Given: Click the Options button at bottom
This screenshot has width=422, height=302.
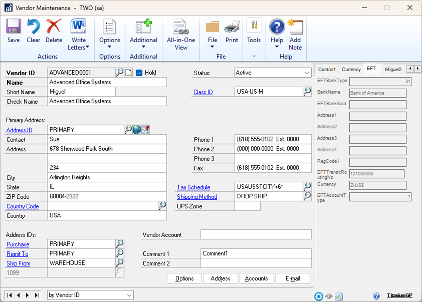Looking at the screenshot, I should 185,278.
